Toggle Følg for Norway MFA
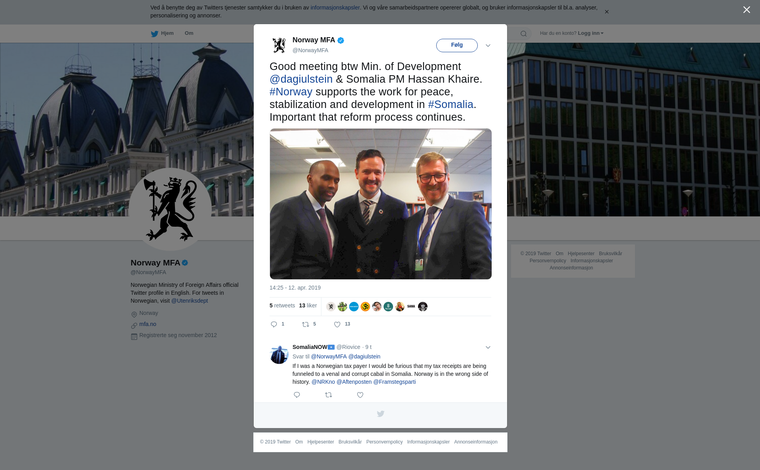 [457, 45]
